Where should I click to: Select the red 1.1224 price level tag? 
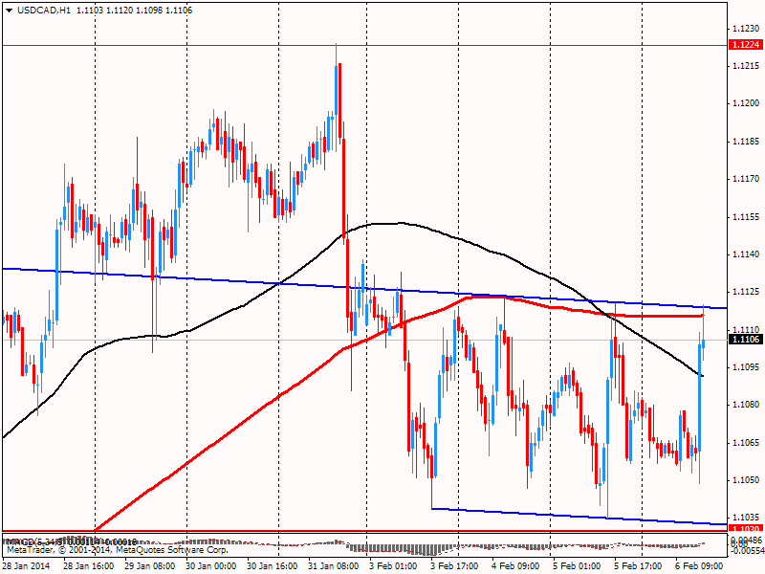(x=746, y=45)
